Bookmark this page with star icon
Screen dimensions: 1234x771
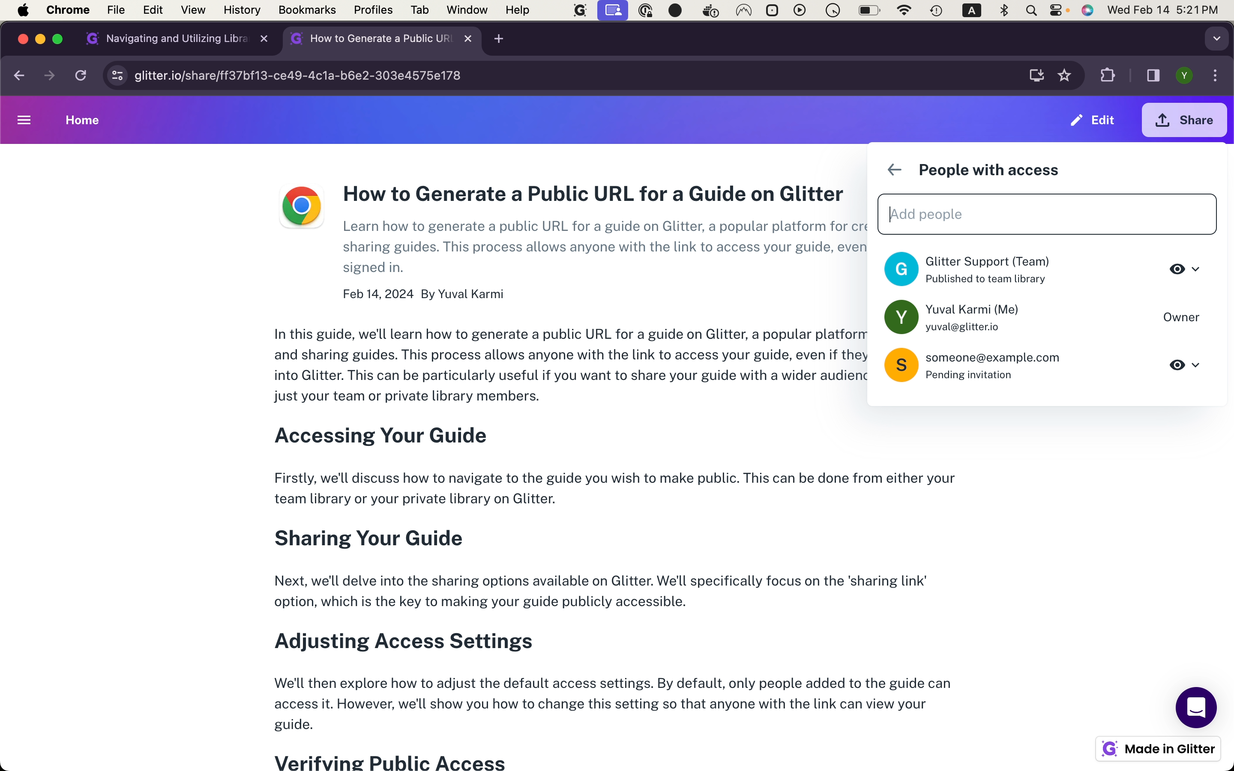click(x=1064, y=75)
